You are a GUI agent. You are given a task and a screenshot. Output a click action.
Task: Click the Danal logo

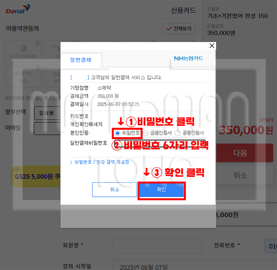18,9
